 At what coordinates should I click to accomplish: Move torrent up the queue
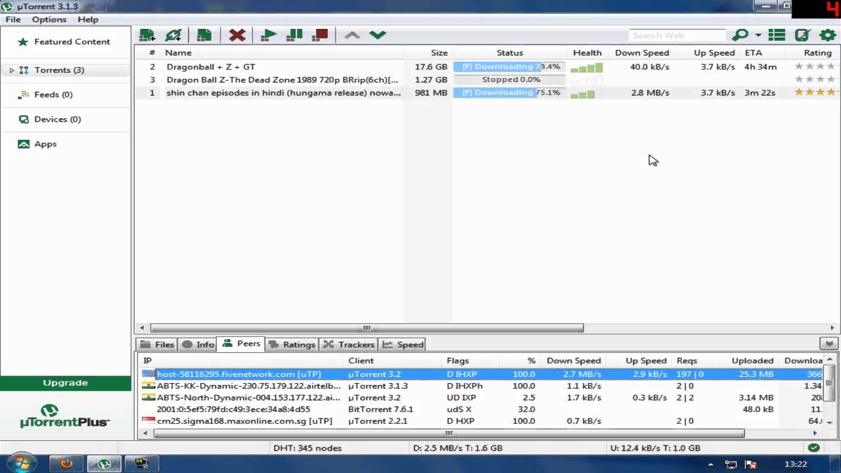point(352,35)
